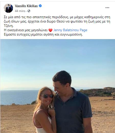Click the woman wearing sunglasses in photo

[45, 110]
